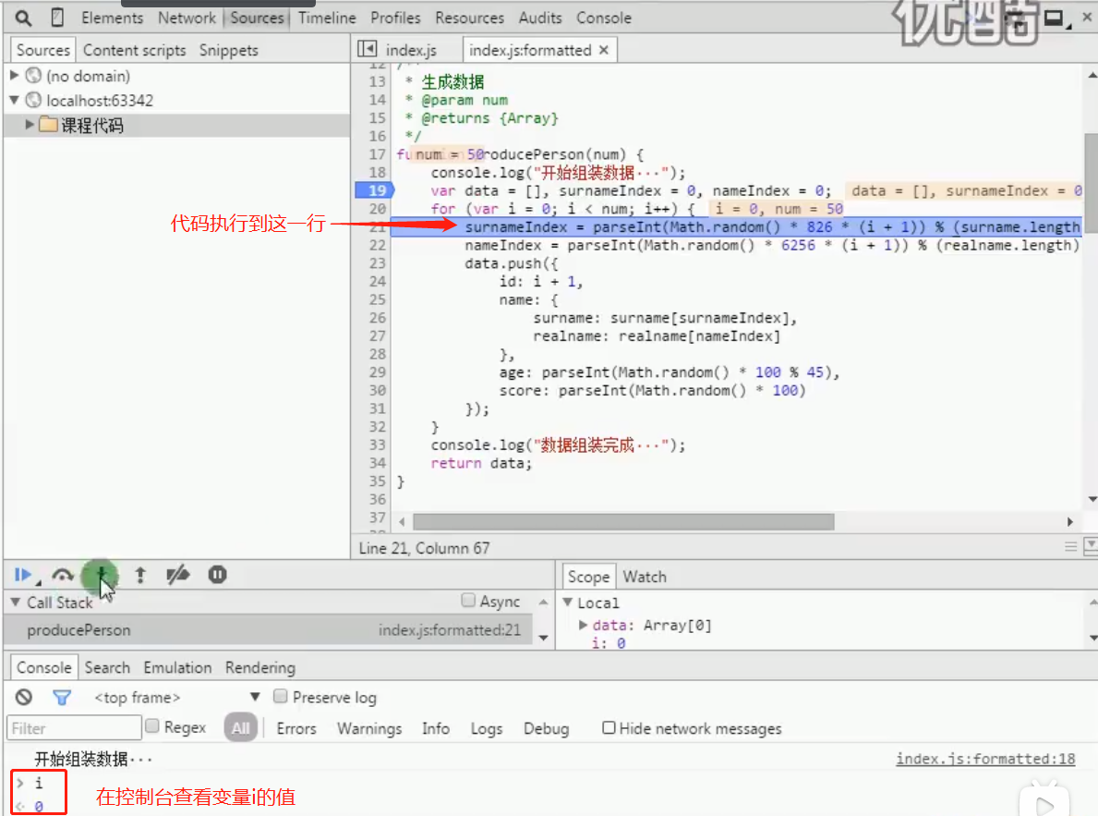Click the breakpoint on line 19

pyautogui.click(x=375, y=190)
